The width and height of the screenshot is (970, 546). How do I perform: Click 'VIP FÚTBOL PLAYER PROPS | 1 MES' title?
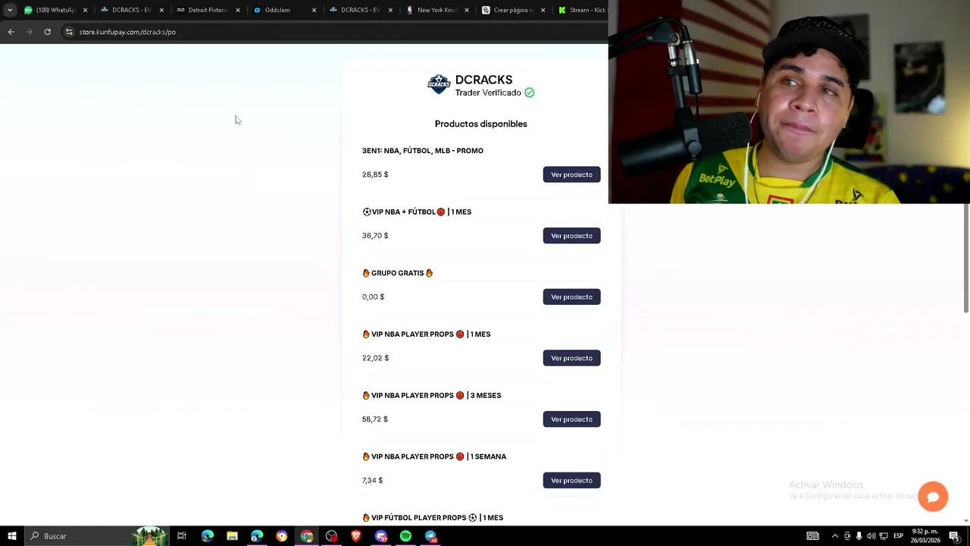(433, 518)
